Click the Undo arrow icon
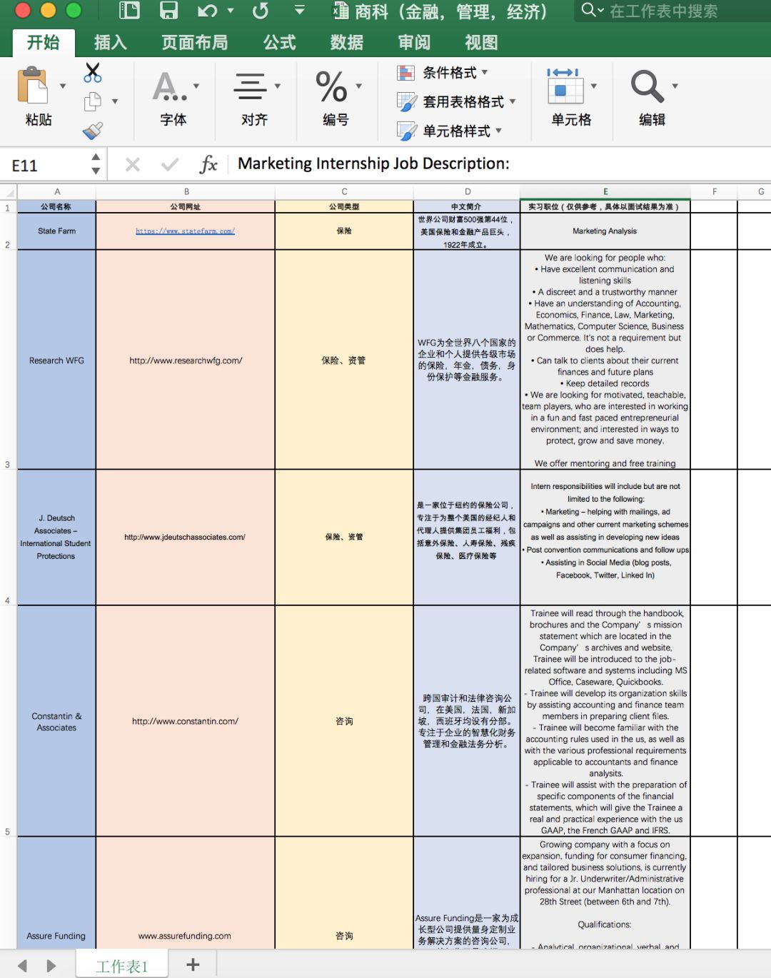Image resolution: width=771 pixels, height=978 pixels. pyautogui.click(x=208, y=10)
